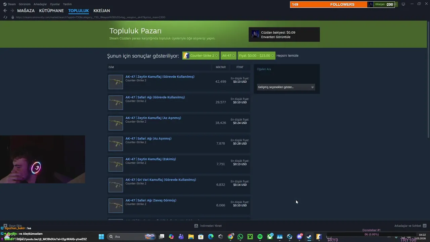Open AK-47 Gri Vari Kamuflaj listing

(161, 180)
